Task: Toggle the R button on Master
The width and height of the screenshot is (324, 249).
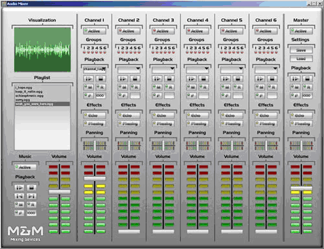Action: [x=307, y=87]
